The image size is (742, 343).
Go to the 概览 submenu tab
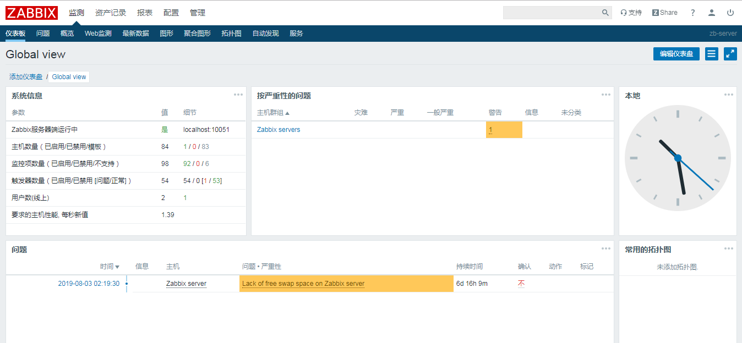tap(67, 34)
